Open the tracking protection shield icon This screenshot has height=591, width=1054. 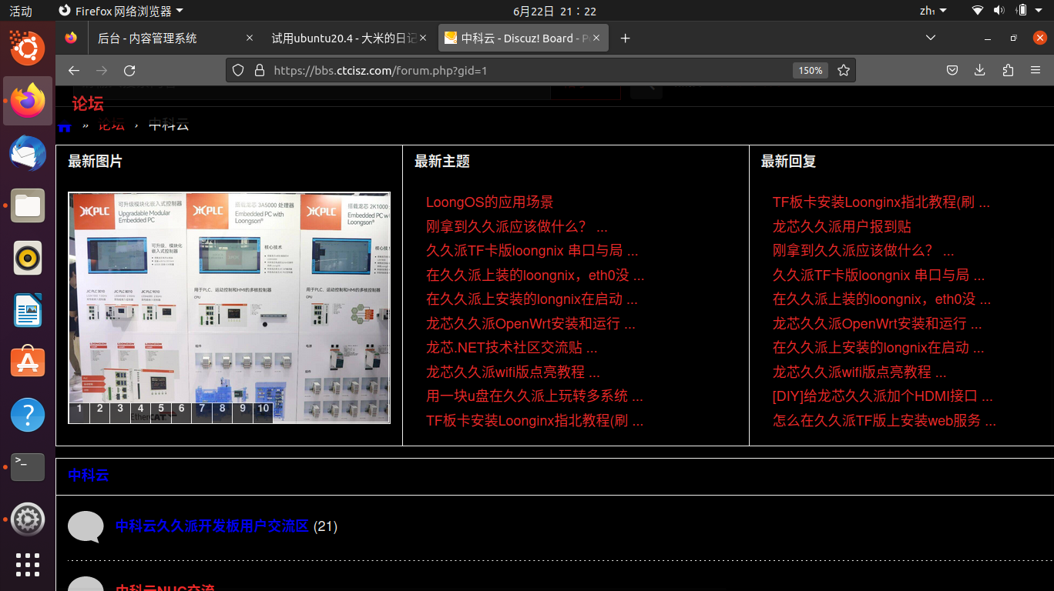[238, 70]
